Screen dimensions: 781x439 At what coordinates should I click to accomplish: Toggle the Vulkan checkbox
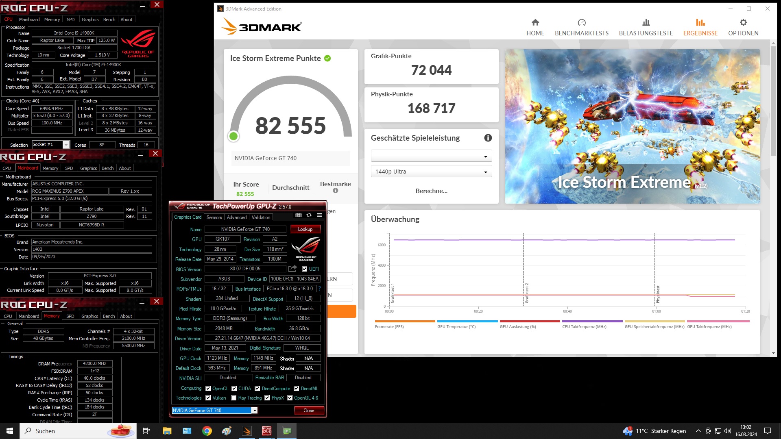pos(208,398)
